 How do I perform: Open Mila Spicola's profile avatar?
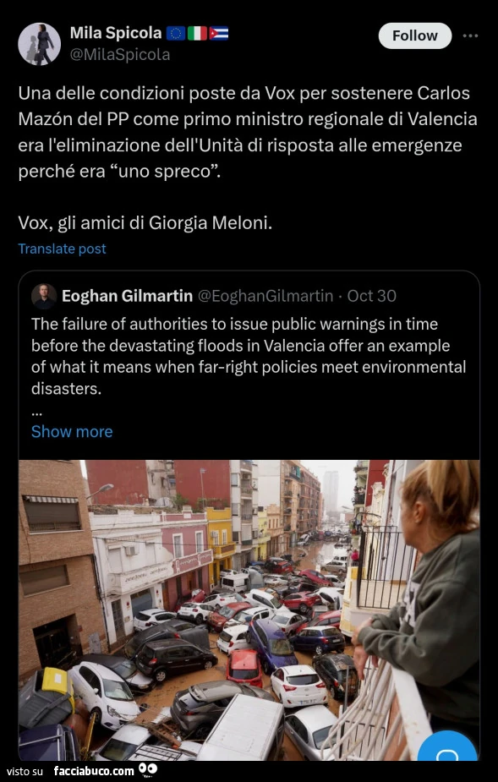coord(39,44)
